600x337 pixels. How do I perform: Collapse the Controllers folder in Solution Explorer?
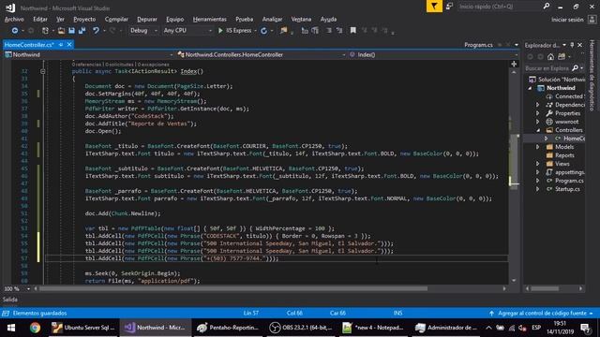click(538, 130)
